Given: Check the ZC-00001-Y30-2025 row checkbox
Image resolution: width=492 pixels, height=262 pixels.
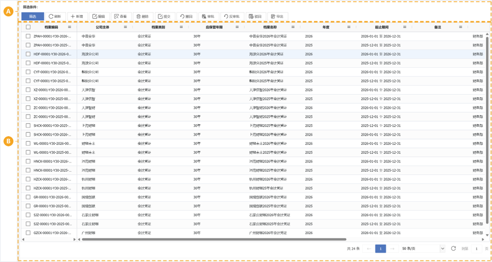Looking at the screenshot, I should click(x=28, y=117).
